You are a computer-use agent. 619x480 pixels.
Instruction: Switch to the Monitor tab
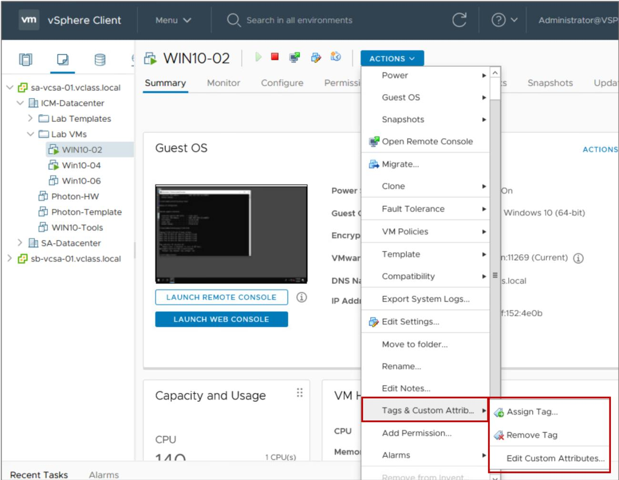pyautogui.click(x=223, y=83)
